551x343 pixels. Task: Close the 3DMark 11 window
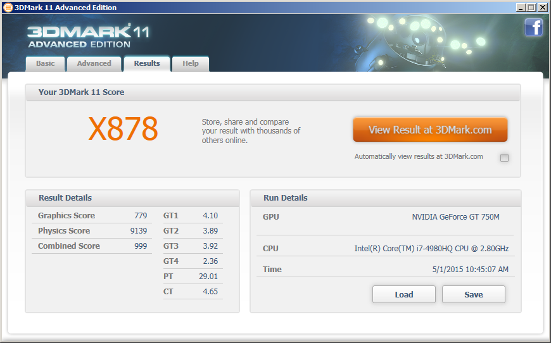(x=542, y=8)
